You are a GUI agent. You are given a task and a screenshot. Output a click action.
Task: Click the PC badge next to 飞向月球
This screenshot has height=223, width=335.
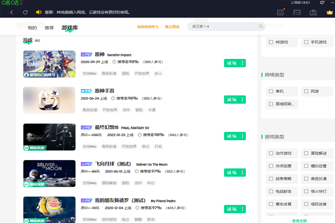86,164
